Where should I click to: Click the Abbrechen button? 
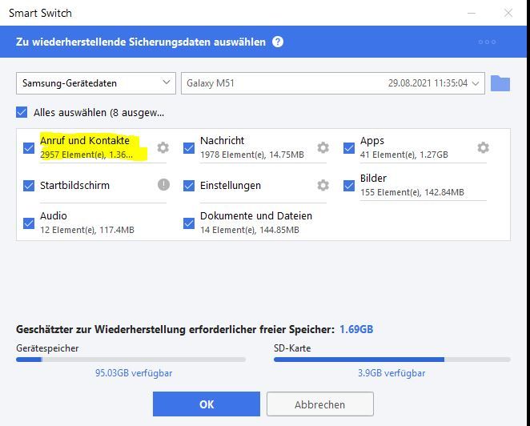(320, 404)
